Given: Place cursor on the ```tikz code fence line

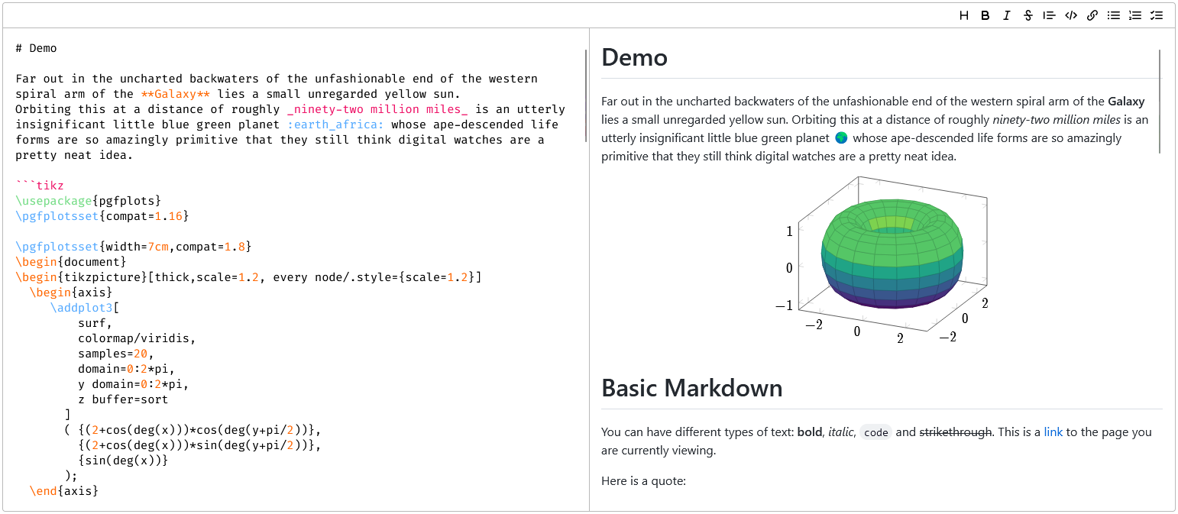Looking at the screenshot, I should coord(40,186).
